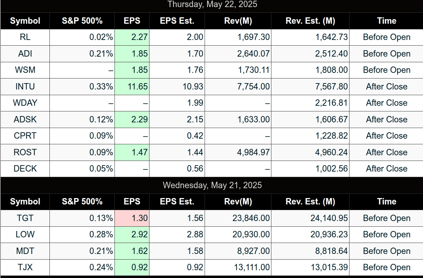Viewport: 423px width, 278px height.
Task: Click RL's revenue 1,697.30
Action: pyautogui.click(x=254, y=37)
